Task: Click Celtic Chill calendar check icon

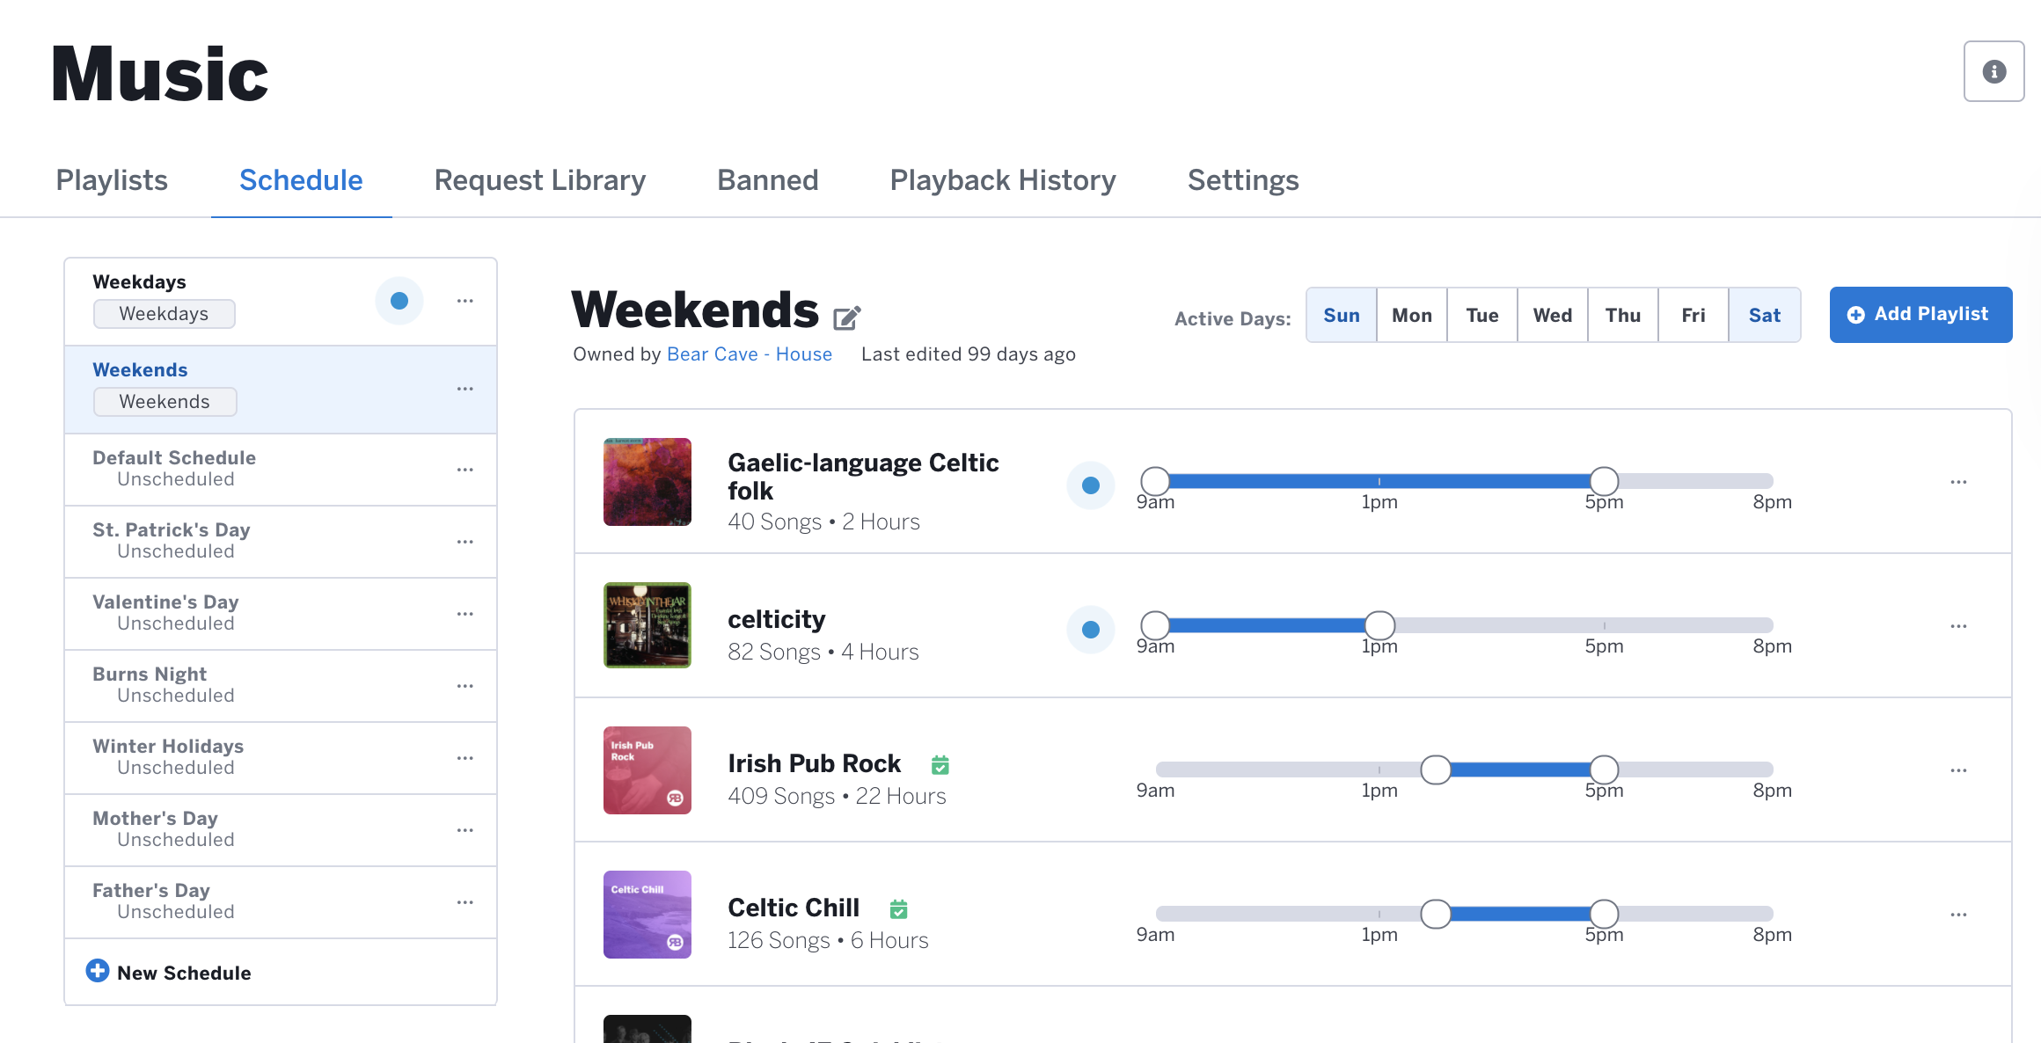Action: click(x=898, y=908)
